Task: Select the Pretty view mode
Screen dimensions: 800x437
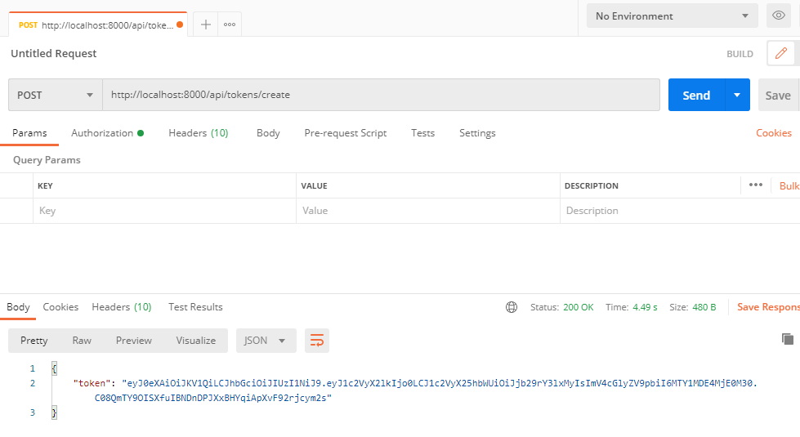Action: click(34, 341)
